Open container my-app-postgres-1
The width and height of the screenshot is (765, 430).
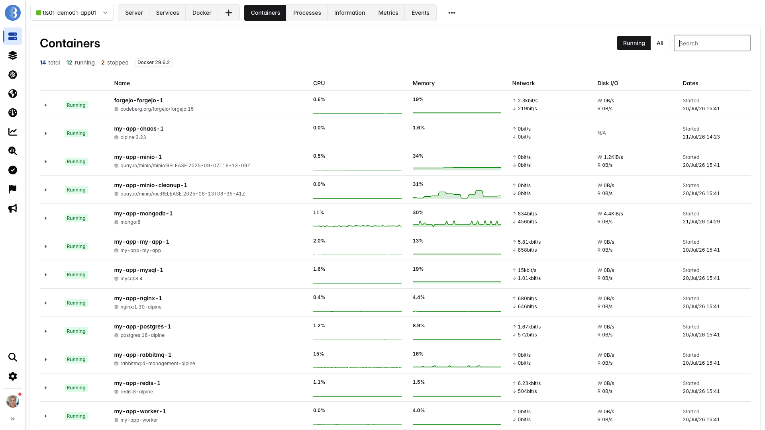point(142,326)
